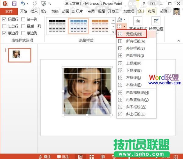This screenshot has height=159, width=183.
Task: Click the Ribbon Display Options icon
Action: tap(152, 4)
